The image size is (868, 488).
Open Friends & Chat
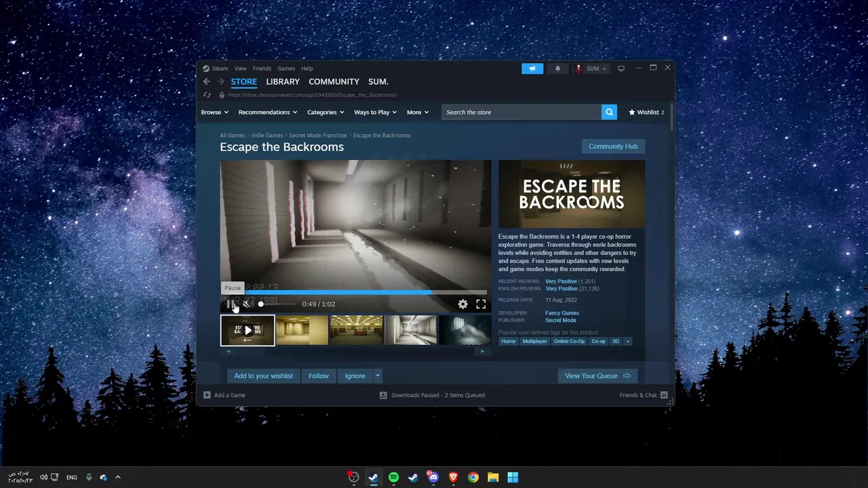[x=644, y=395]
